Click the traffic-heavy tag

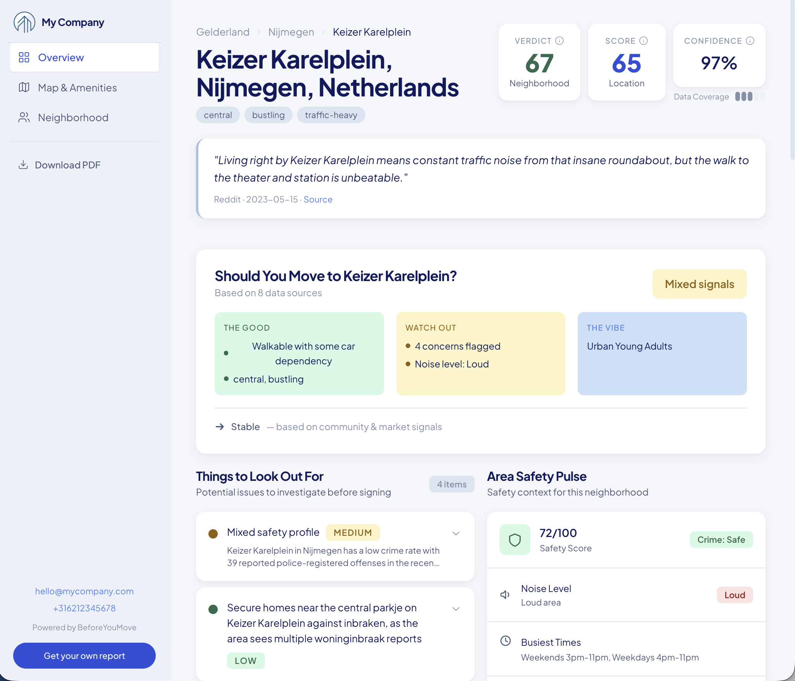[331, 115]
